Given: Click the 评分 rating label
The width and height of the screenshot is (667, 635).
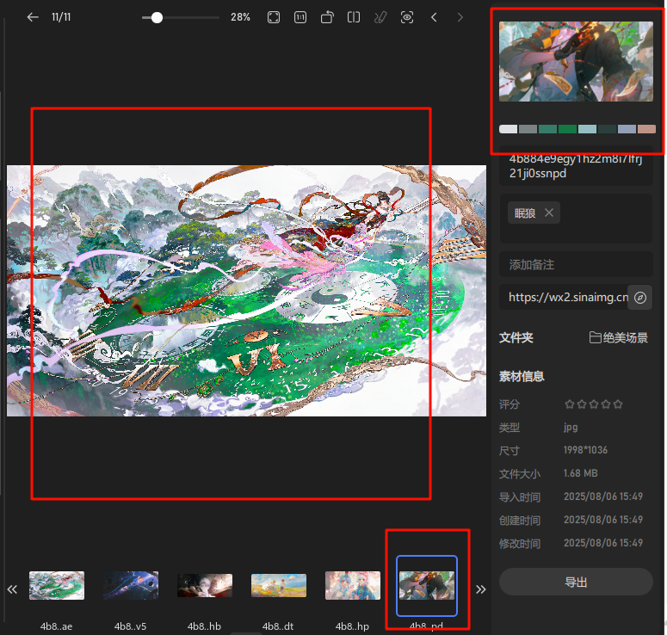Looking at the screenshot, I should [x=510, y=404].
